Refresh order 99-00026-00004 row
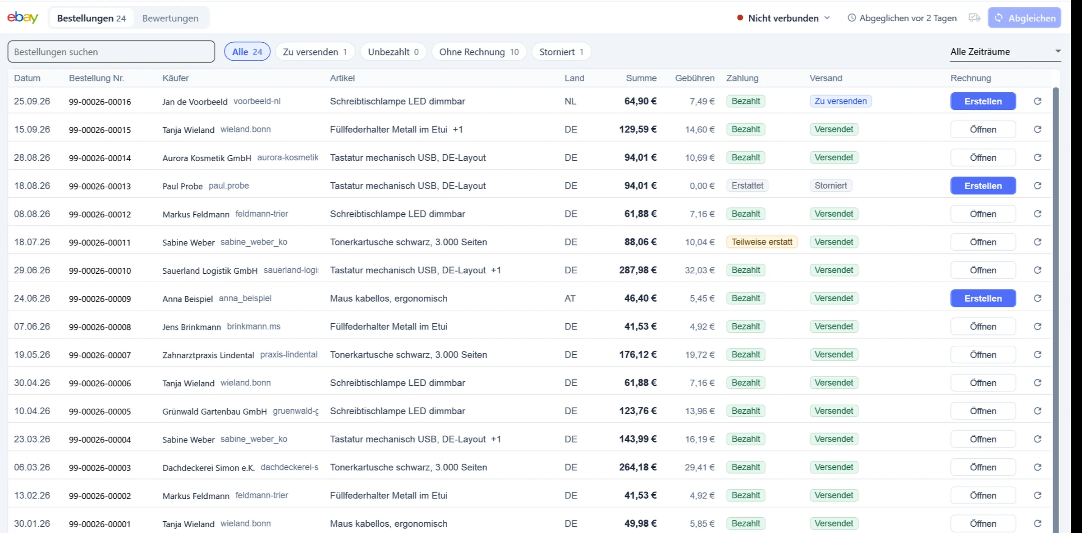Image resolution: width=1082 pixels, height=533 pixels. pyautogui.click(x=1037, y=439)
